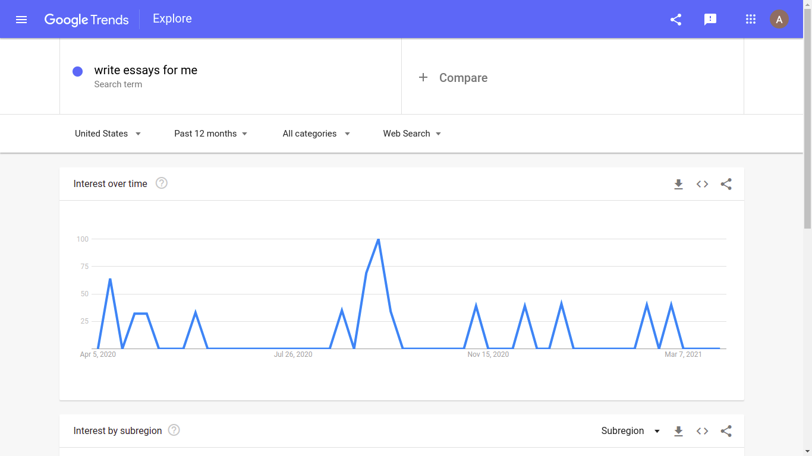This screenshot has height=456, width=812.
Task: Open the Web Search type dropdown
Action: pyautogui.click(x=412, y=134)
